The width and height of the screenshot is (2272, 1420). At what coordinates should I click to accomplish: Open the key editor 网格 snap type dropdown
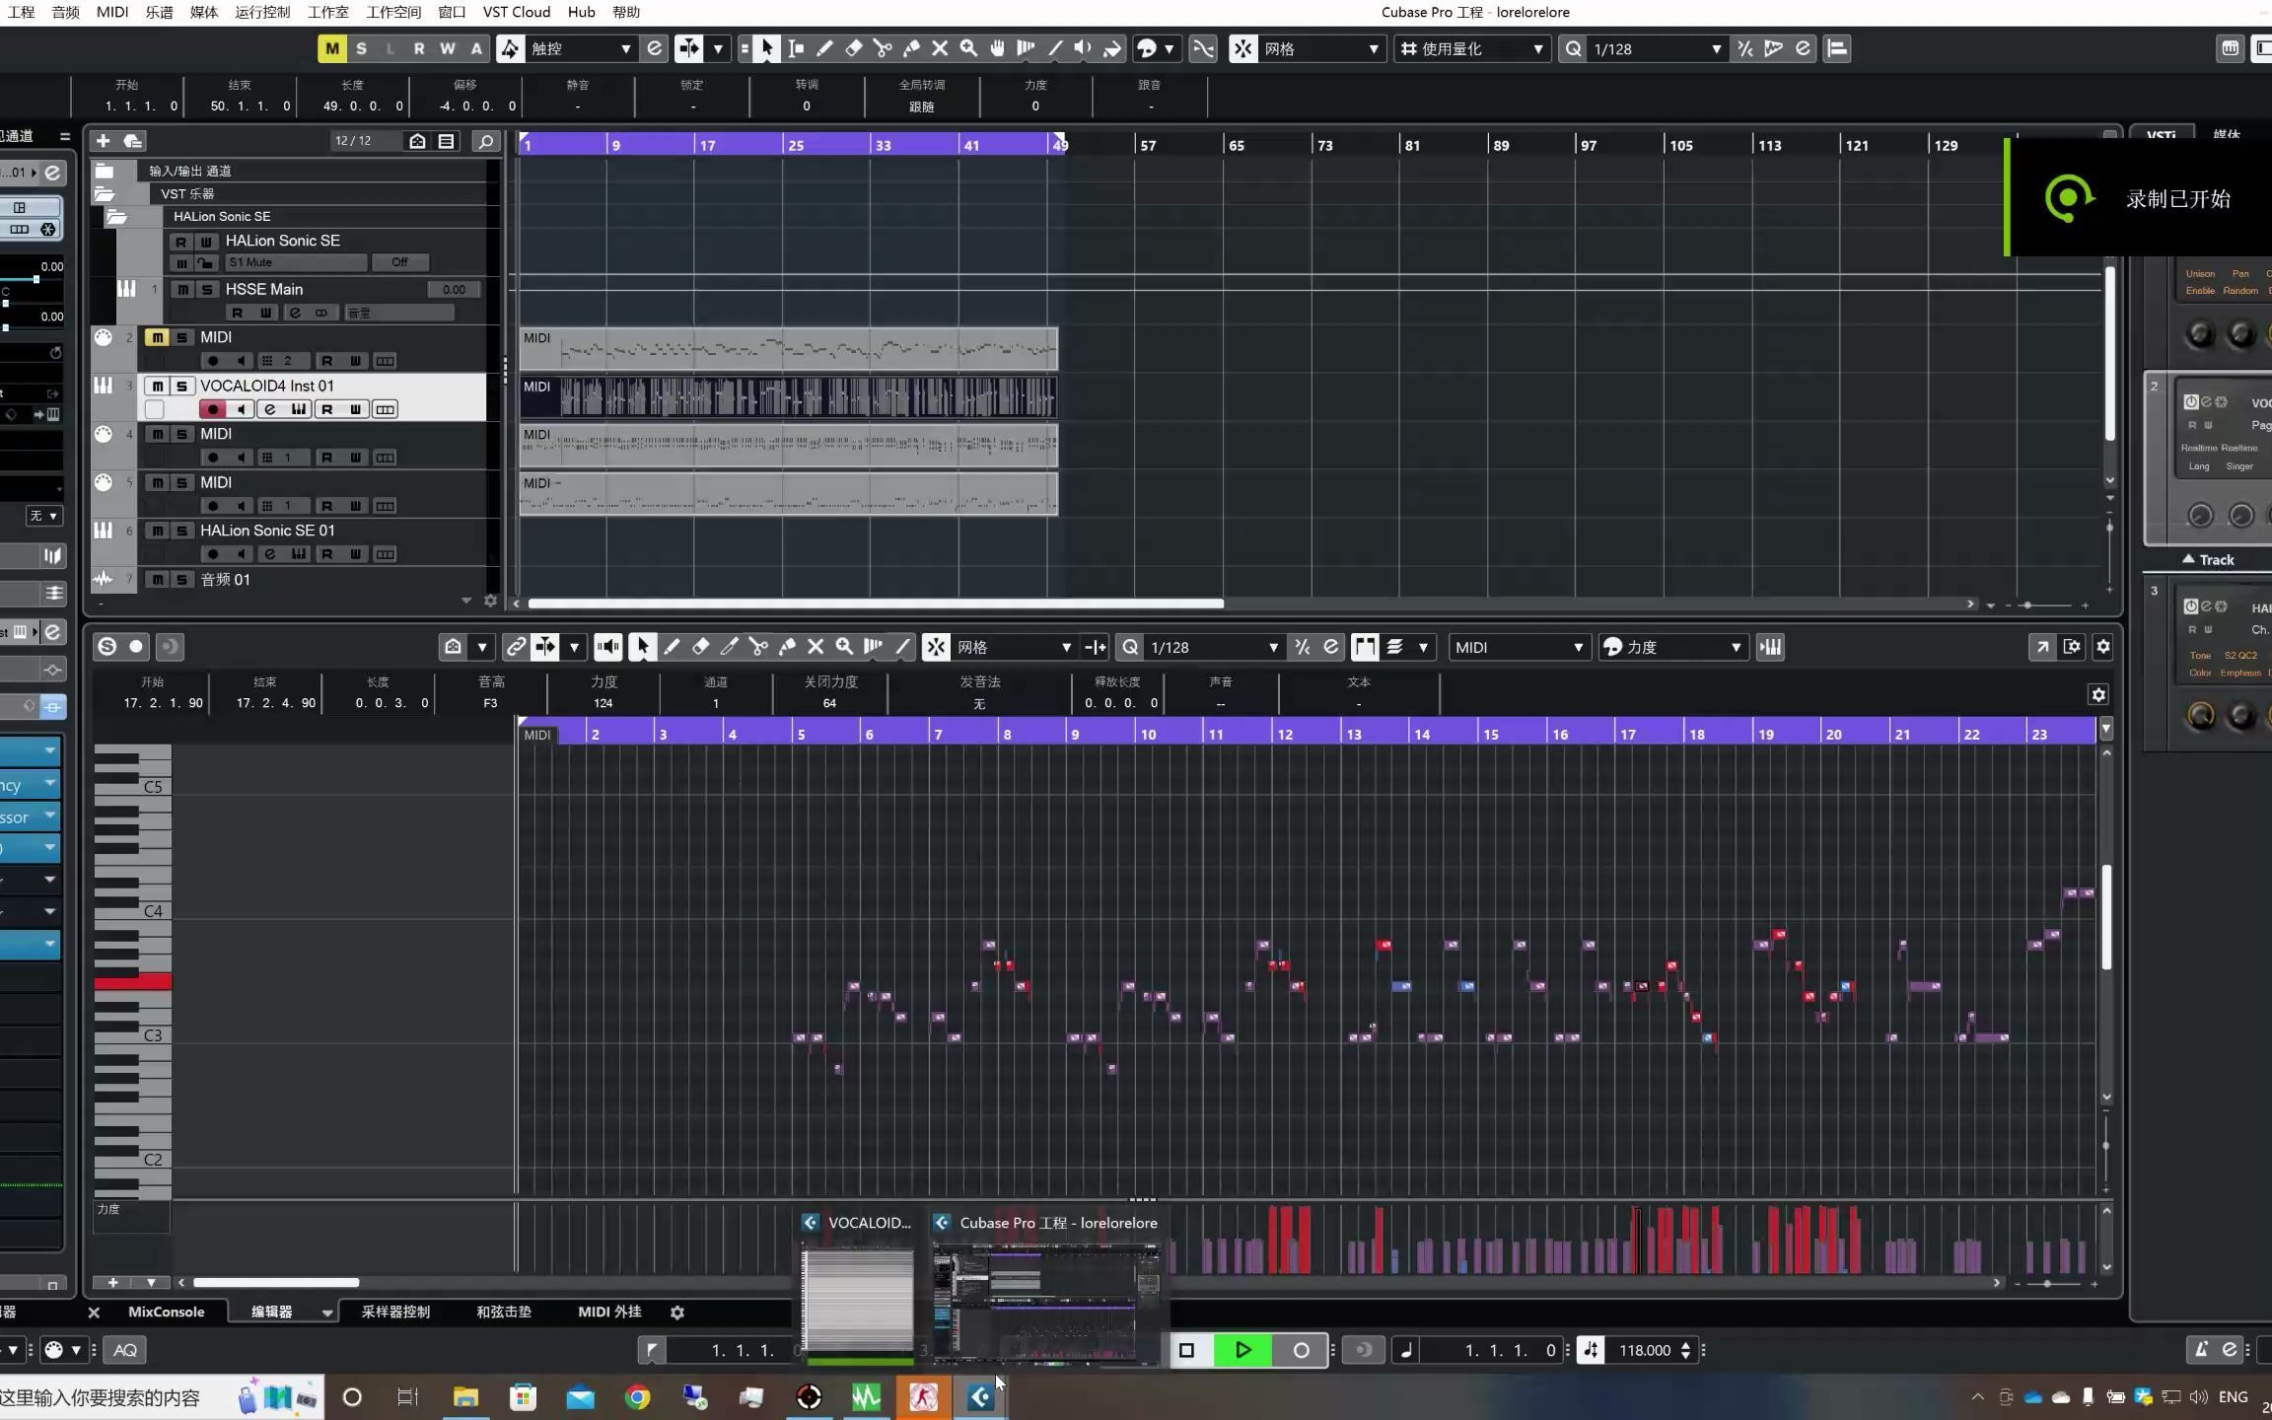point(1014,647)
